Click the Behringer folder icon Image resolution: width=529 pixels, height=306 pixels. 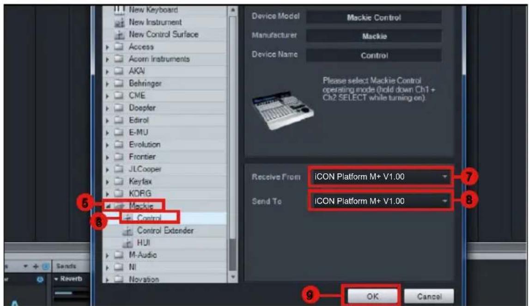(x=119, y=83)
